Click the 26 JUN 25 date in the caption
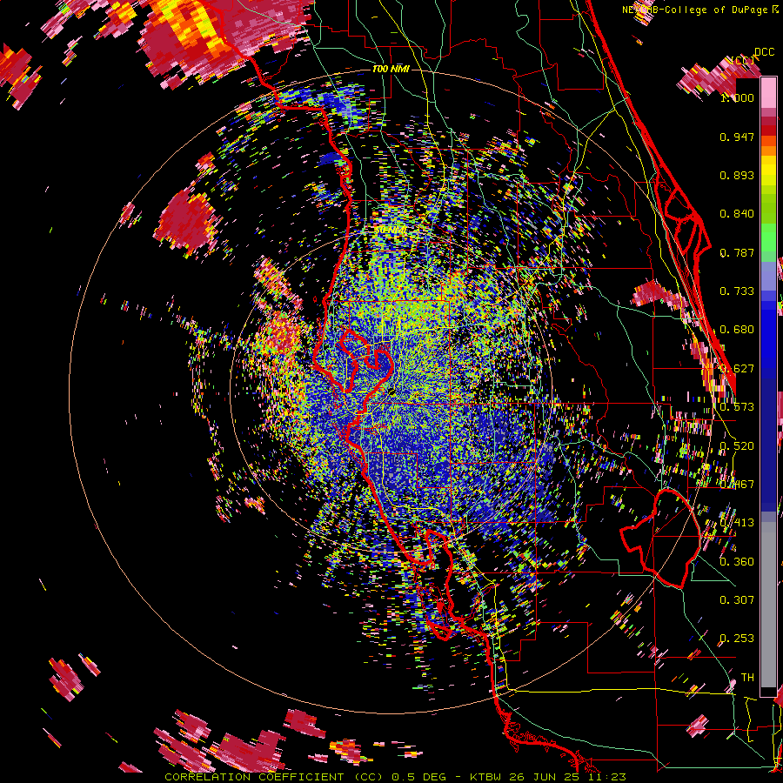783x783 pixels. pyautogui.click(x=544, y=777)
